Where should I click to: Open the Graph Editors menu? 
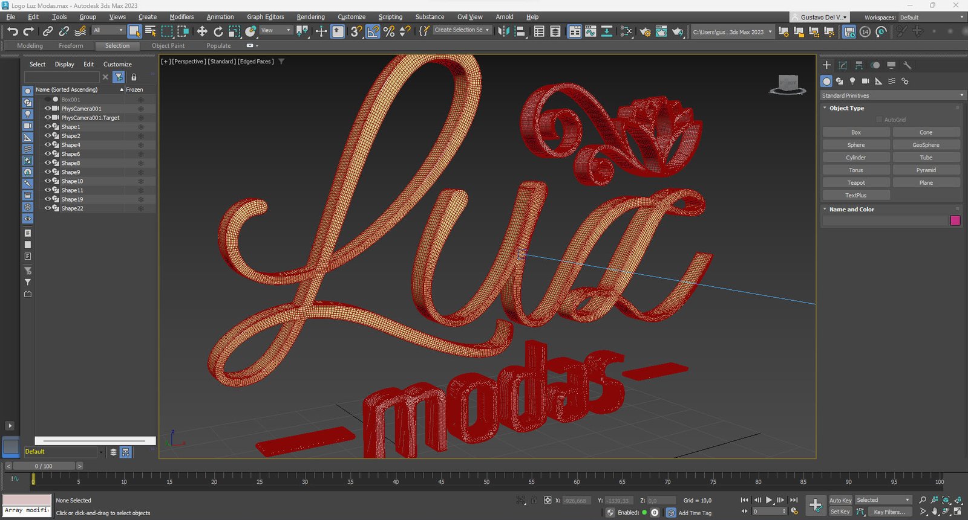coord(266,17)
